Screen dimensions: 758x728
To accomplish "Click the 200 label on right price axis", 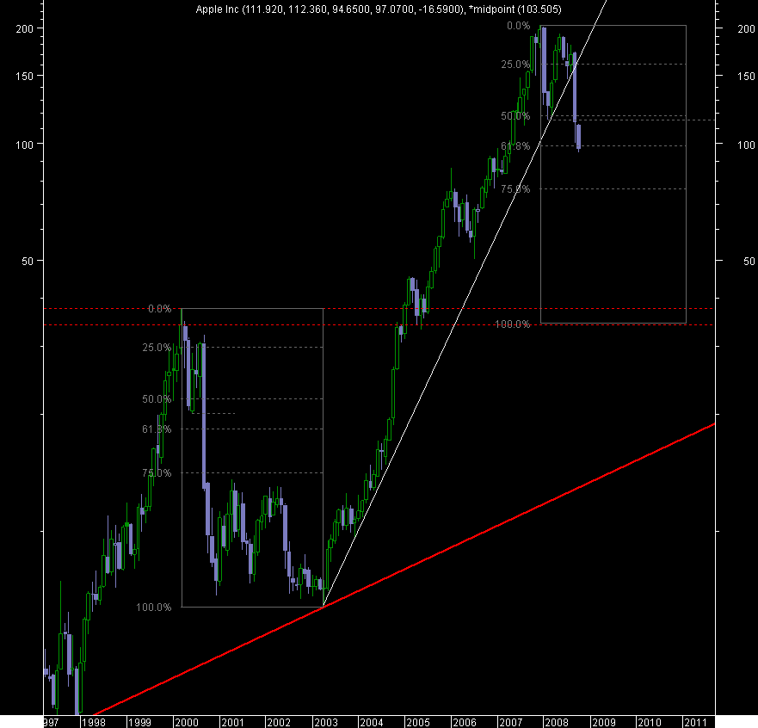I will coord(747,29).
